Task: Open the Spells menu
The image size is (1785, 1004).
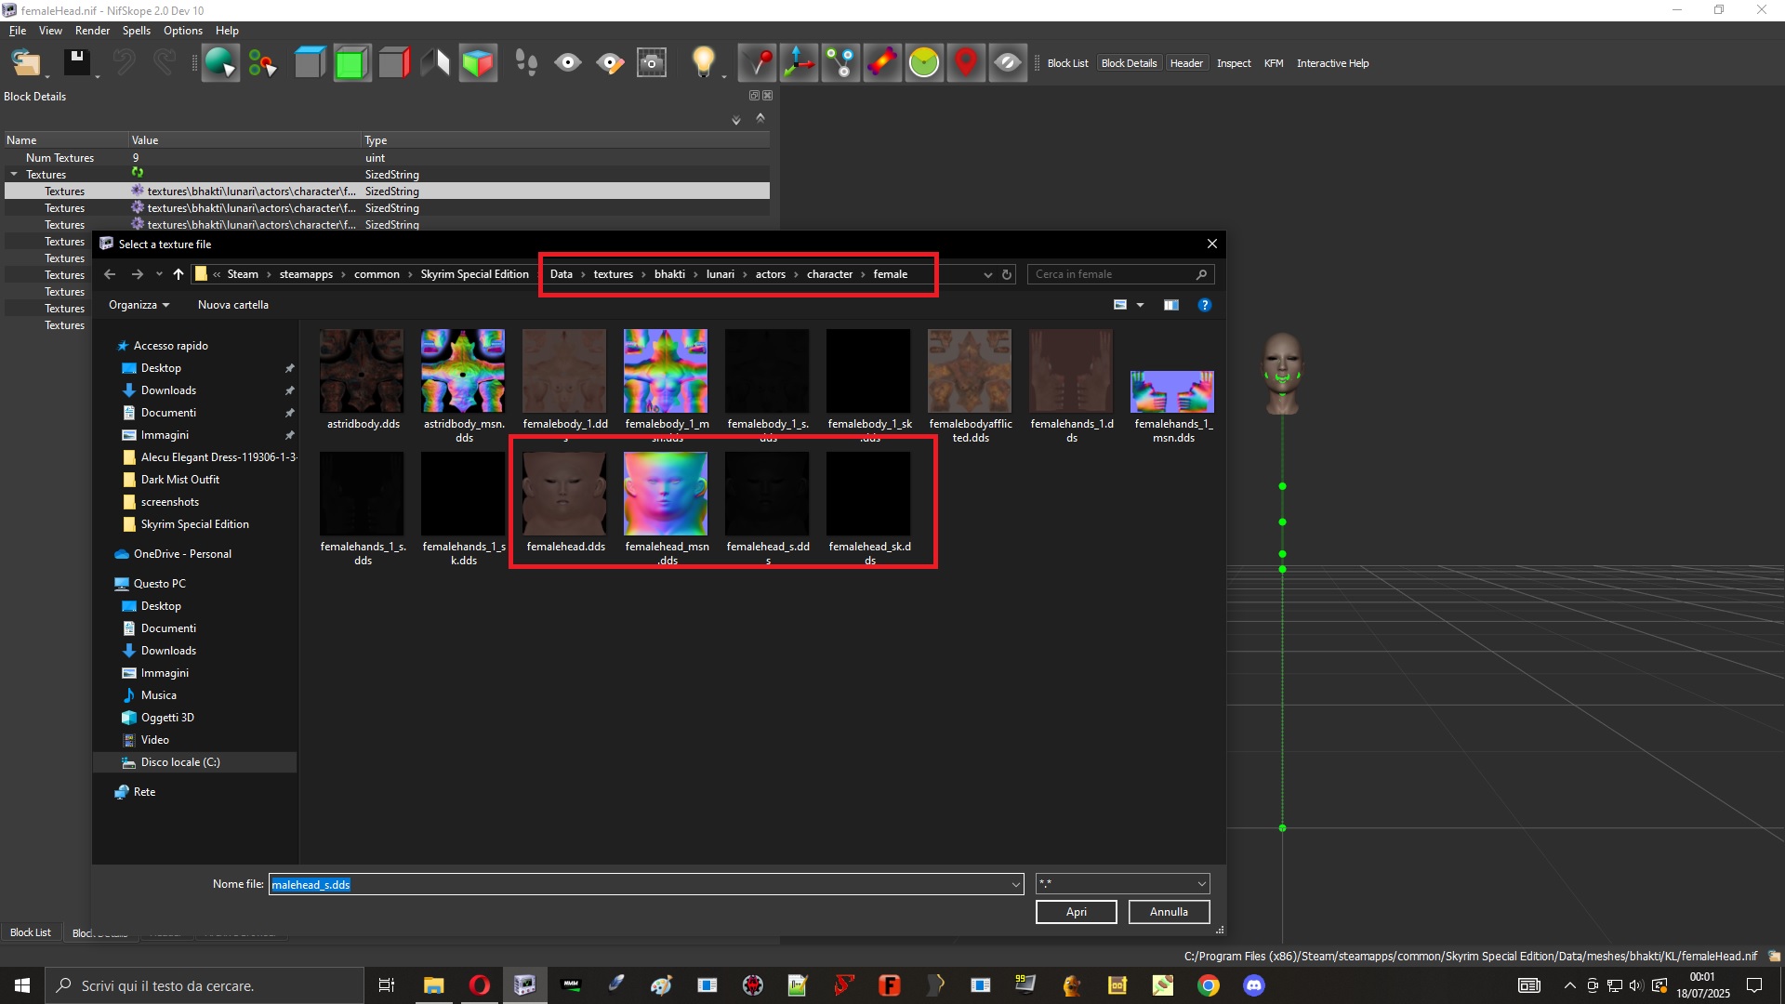Action: tap(136, 31)
